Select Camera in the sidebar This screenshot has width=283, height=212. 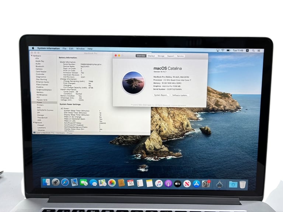coord(39,69)
